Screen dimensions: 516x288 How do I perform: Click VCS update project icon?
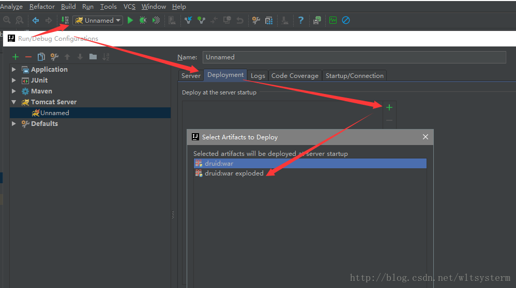point(188,20)
